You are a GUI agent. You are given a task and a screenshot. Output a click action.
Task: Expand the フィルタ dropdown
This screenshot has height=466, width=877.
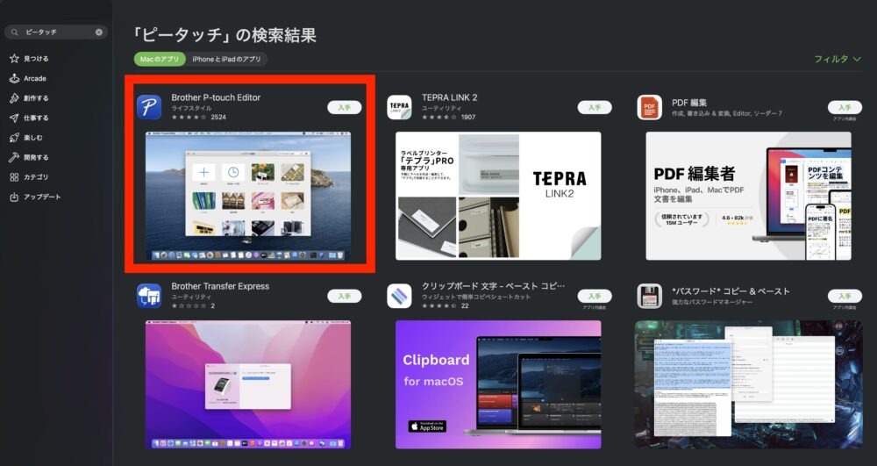point(837,59)
